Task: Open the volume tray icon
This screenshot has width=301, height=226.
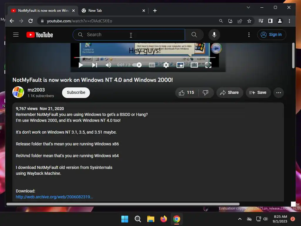Action: (x=265, y=219)
